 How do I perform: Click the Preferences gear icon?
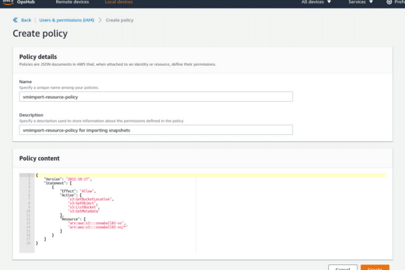point(389,2)
